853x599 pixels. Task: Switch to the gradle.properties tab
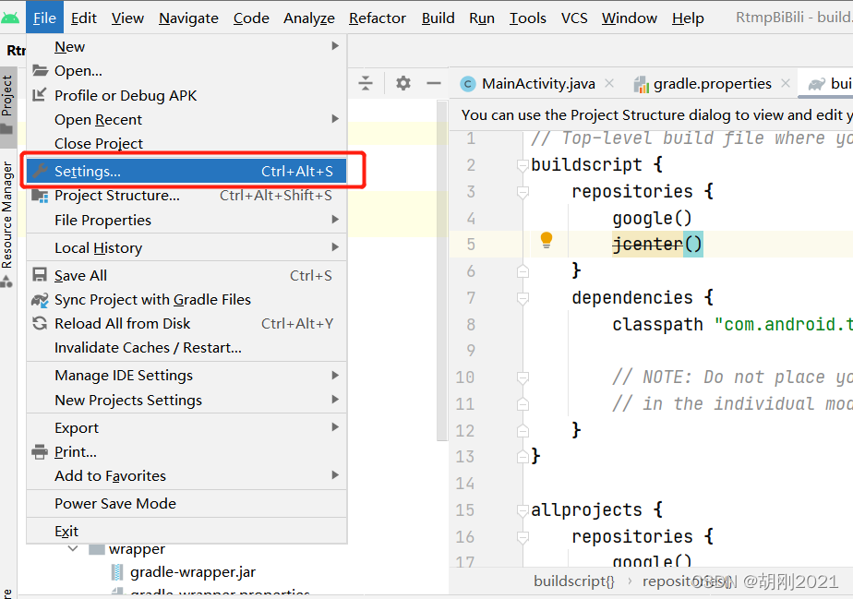click(712, 84)
